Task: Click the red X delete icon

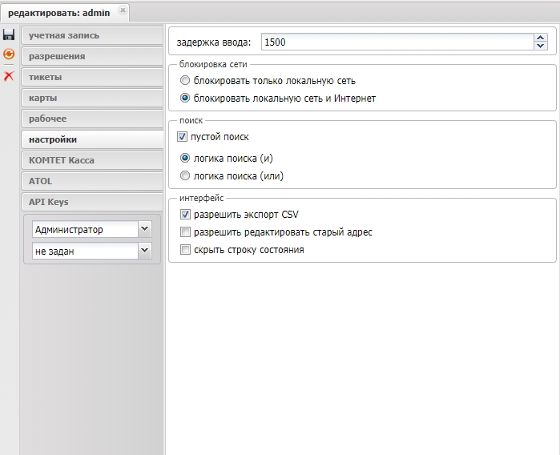Action: pyautogui.click(x=9, y=76)
